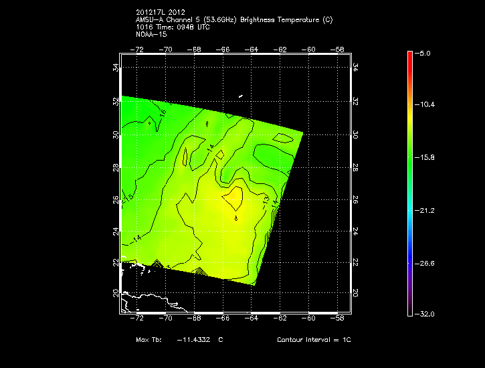Click the 1016 Time: 0948 UTC text
This screenshot has height=368, width=485.
[x=173, y=27]
